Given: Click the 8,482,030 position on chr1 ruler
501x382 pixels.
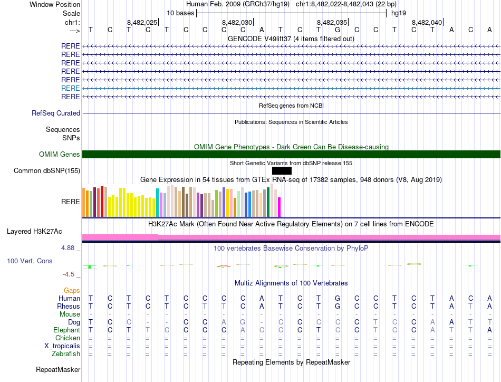Looking at the screenshot, I should tap(237, 23).
